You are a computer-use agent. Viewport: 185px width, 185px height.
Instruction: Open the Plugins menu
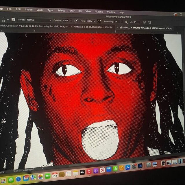99,12
